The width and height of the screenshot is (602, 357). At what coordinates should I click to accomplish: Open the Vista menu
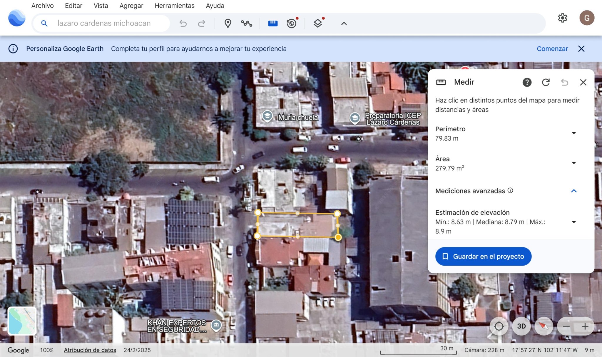click(x=101, y=6)
